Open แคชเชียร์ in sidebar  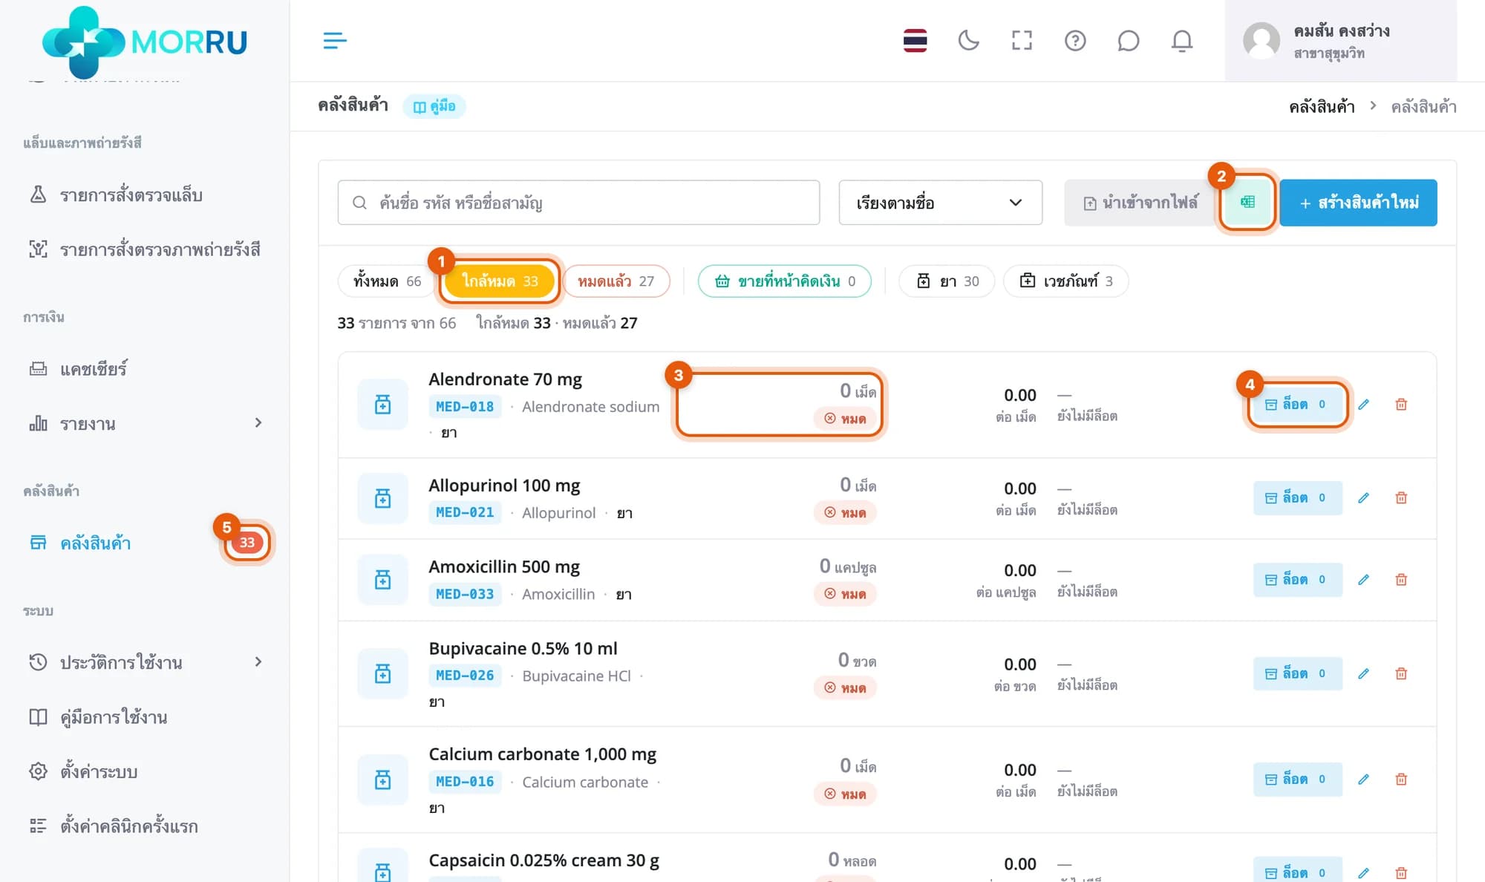145,369
